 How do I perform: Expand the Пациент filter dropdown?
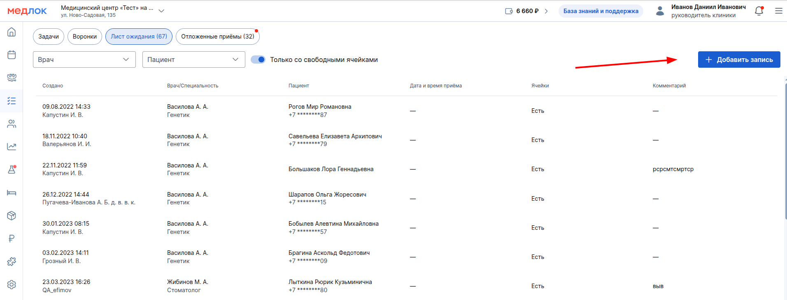[193, 60]
